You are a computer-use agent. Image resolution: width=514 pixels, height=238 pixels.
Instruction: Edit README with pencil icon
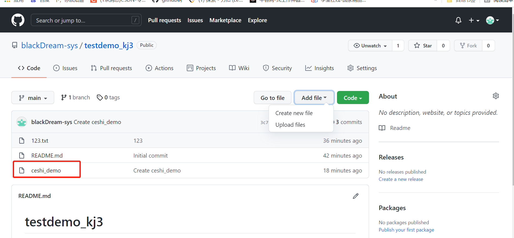[356, 196]
